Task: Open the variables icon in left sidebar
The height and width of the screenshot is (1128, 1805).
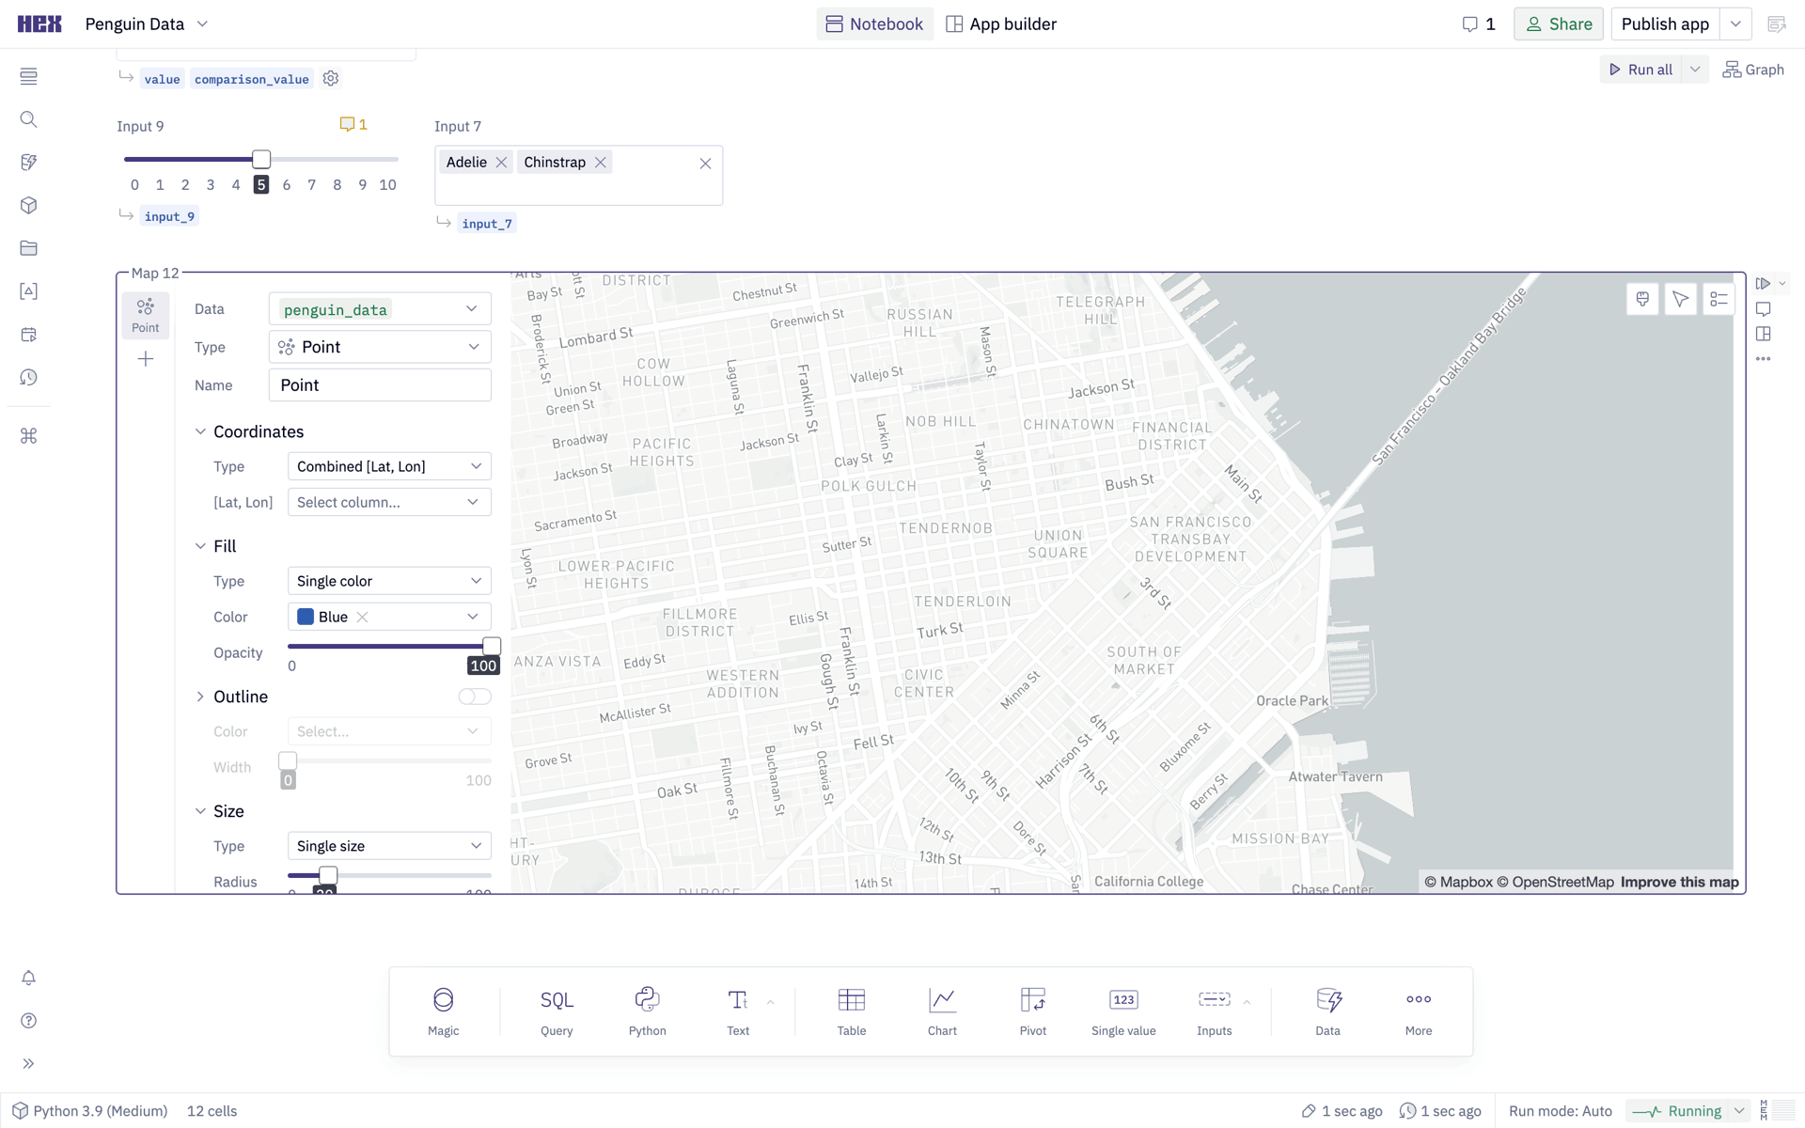Action: 28,291
